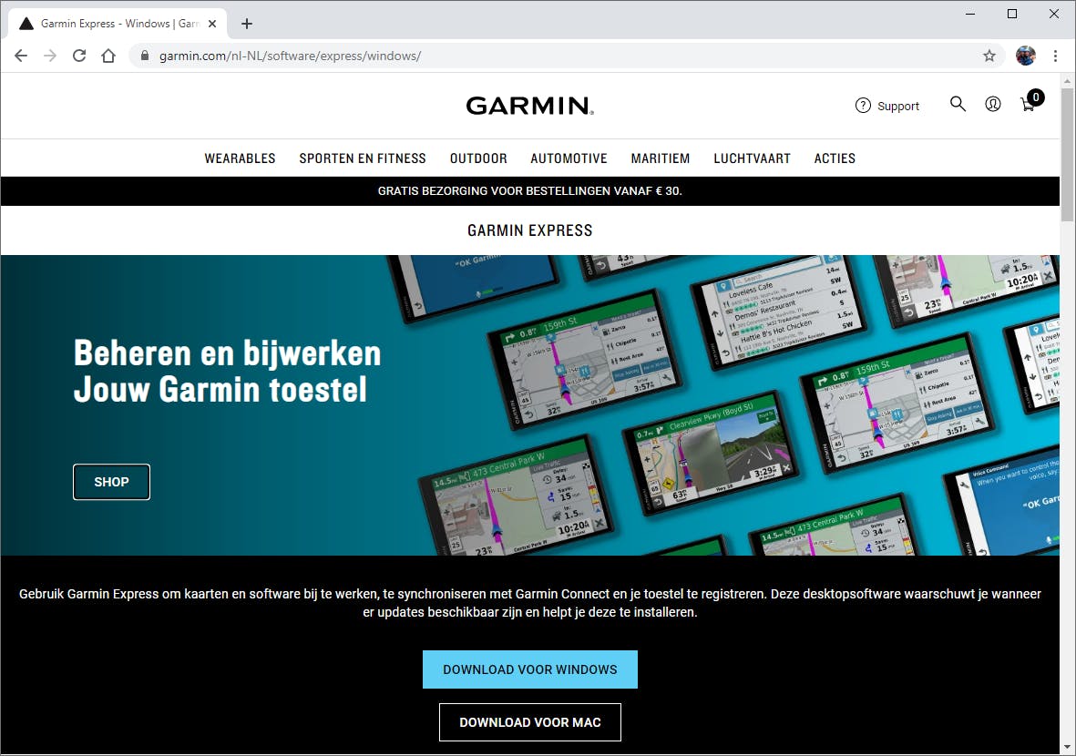Click the Garmin Express page heading
This screenshot has height=756, width=1076.
[529, 230]
